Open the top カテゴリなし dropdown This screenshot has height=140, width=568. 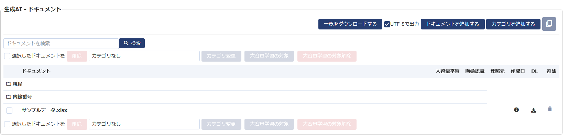tap(144, 56)
